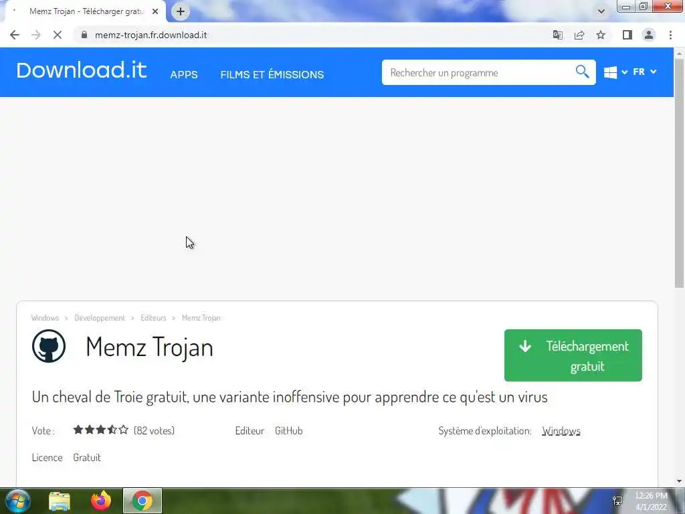This screenshot has height=514, width=685.
Task: Open the Windows platform selector
Action: [x=615, y=72]
